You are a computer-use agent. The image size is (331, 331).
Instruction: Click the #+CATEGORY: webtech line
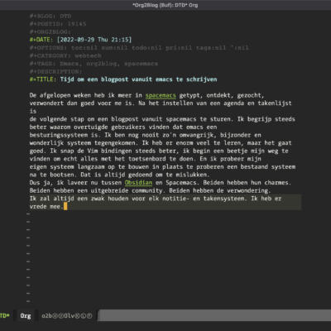(65, 55)
